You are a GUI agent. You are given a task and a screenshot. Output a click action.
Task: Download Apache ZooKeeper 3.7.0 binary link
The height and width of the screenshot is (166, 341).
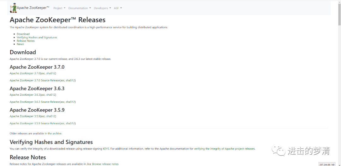[25, 73]
